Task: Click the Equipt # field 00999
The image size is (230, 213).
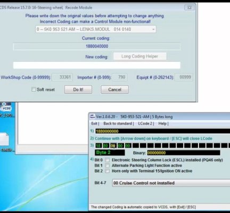Action: click(x=184, y=77)
